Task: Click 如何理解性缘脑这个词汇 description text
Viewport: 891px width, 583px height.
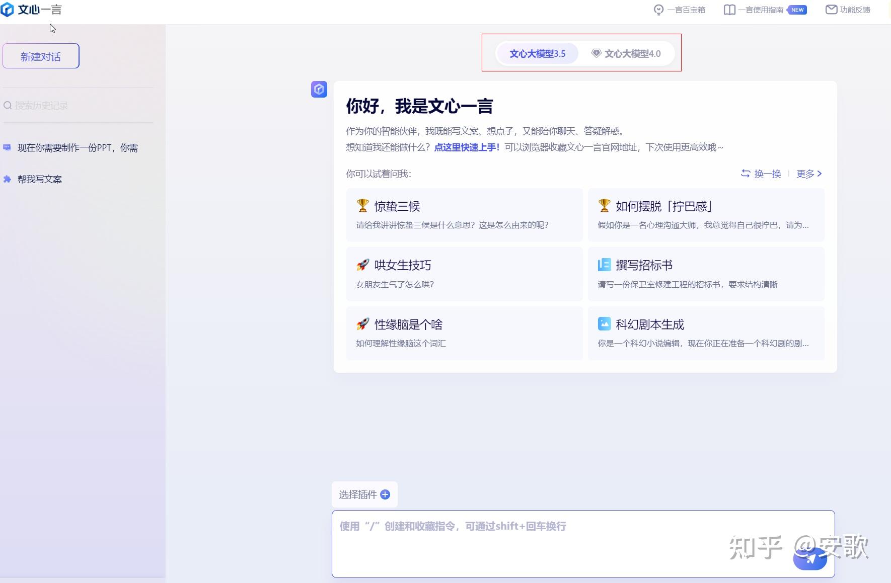Action: point(401,343)
